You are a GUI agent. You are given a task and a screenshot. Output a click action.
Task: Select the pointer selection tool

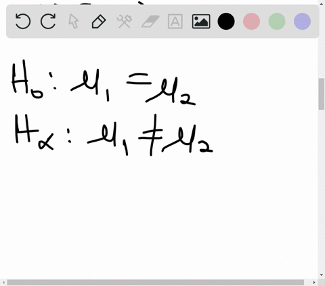point(74,21)
